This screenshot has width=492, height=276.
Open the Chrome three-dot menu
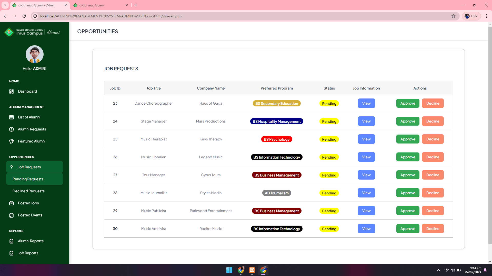click(487, 16)
